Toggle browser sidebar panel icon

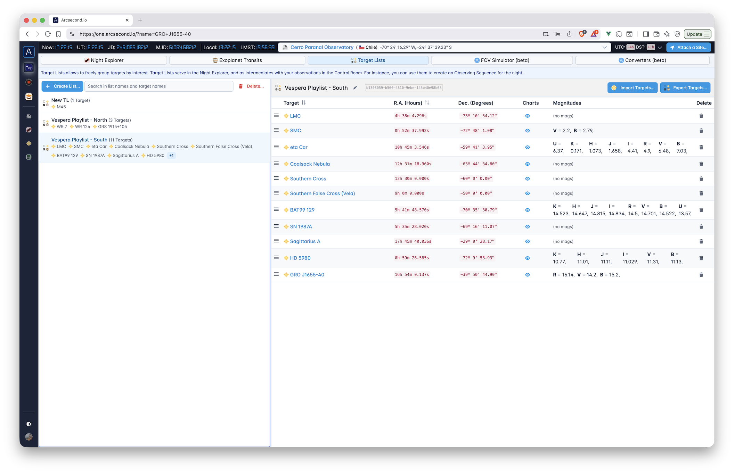click(646, 34)
